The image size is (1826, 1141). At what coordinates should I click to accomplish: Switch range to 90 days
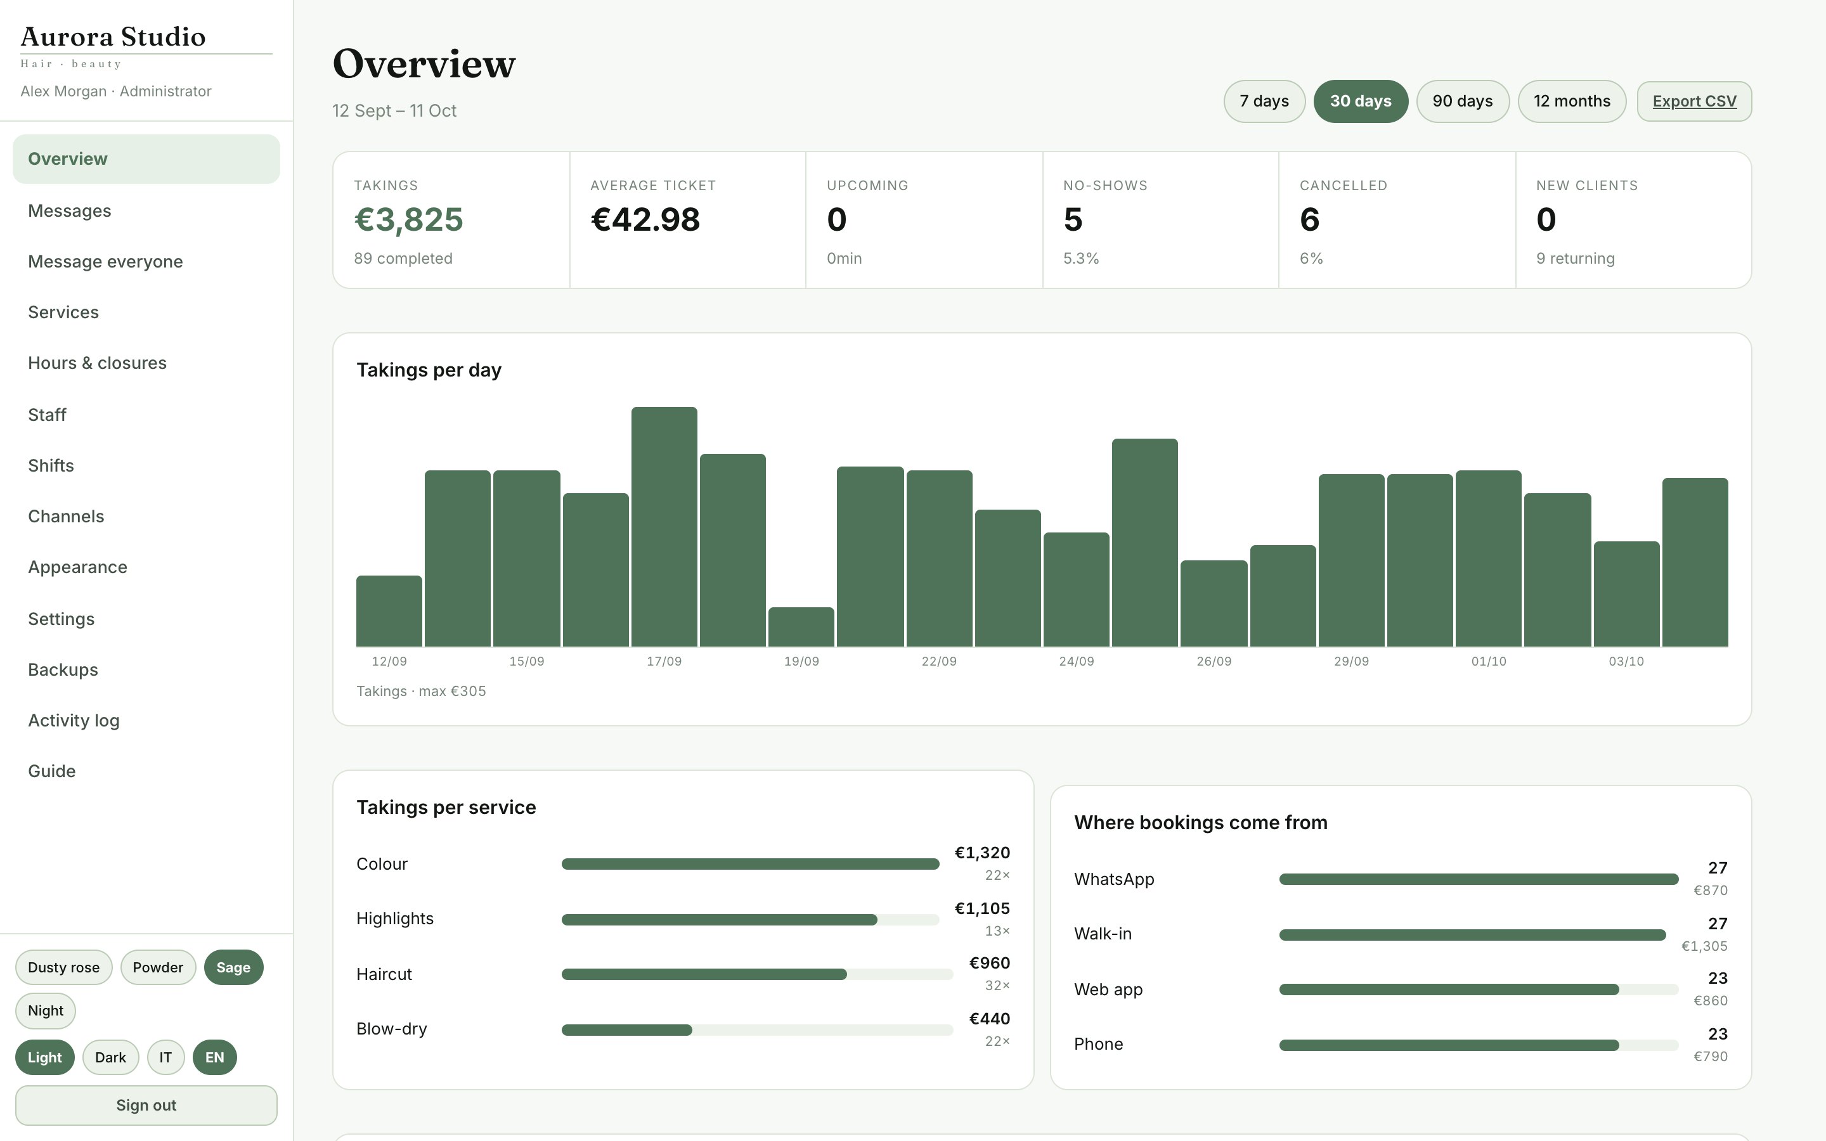[x=1462, y=101]
